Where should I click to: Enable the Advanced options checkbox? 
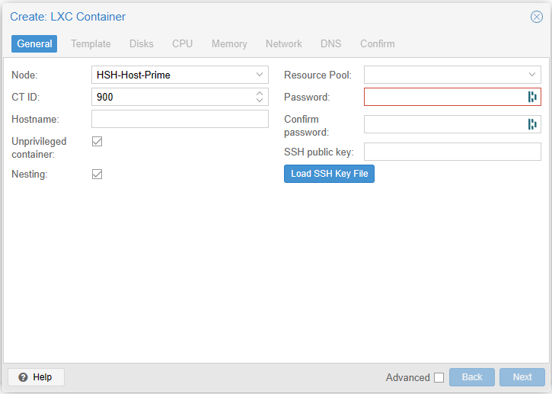pos(439,377)
